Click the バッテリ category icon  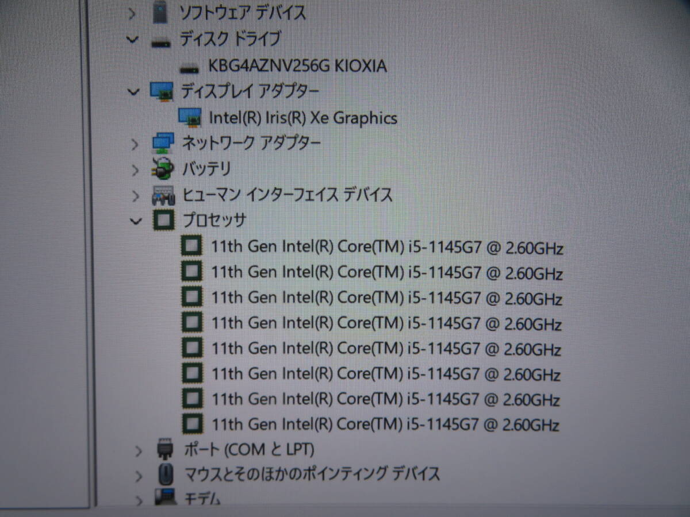(x=163, y=169)
